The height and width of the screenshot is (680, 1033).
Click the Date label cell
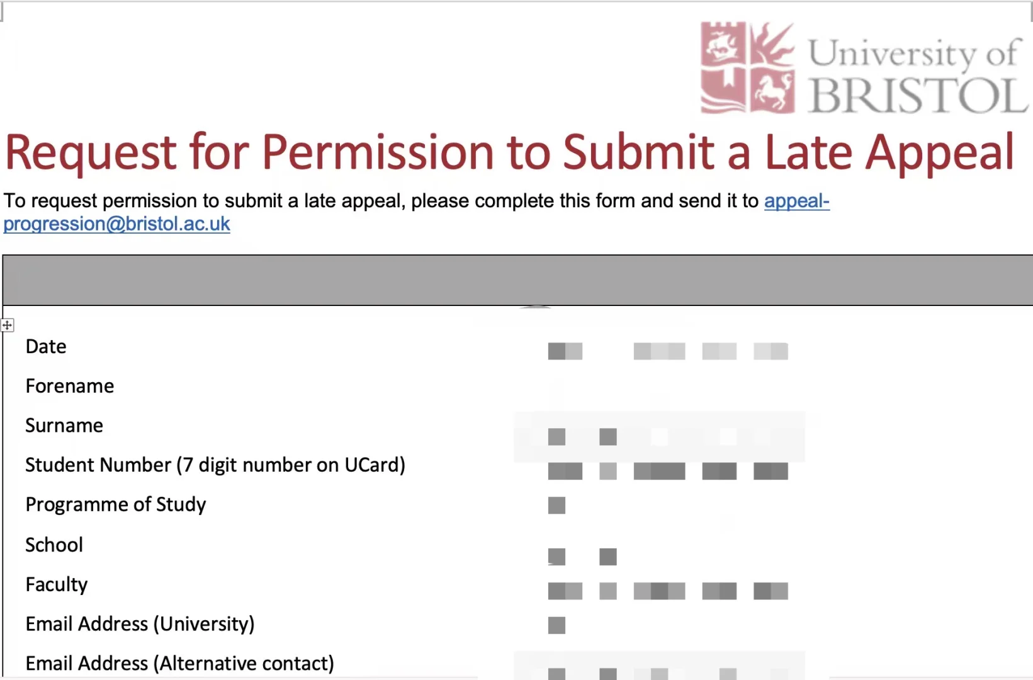(46, 347)
